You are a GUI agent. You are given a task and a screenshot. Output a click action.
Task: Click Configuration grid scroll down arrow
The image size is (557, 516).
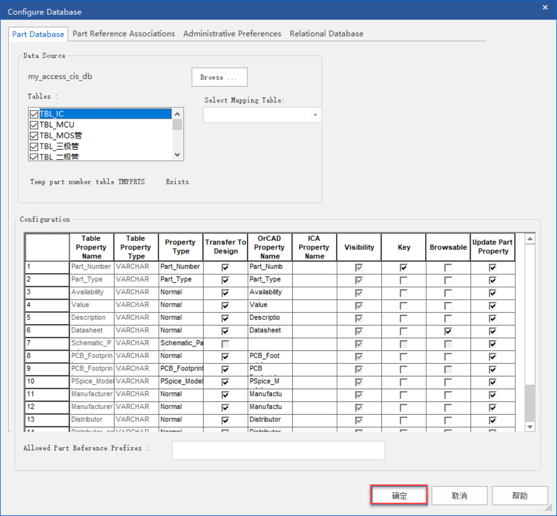[x=530, y=426]
